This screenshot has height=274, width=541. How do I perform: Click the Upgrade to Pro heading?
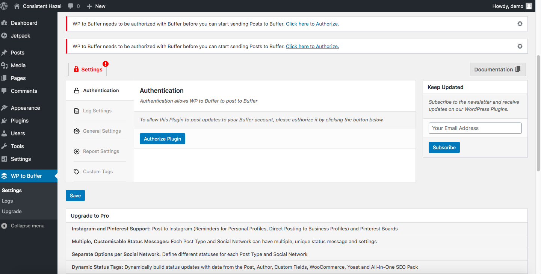coord(90,216)
